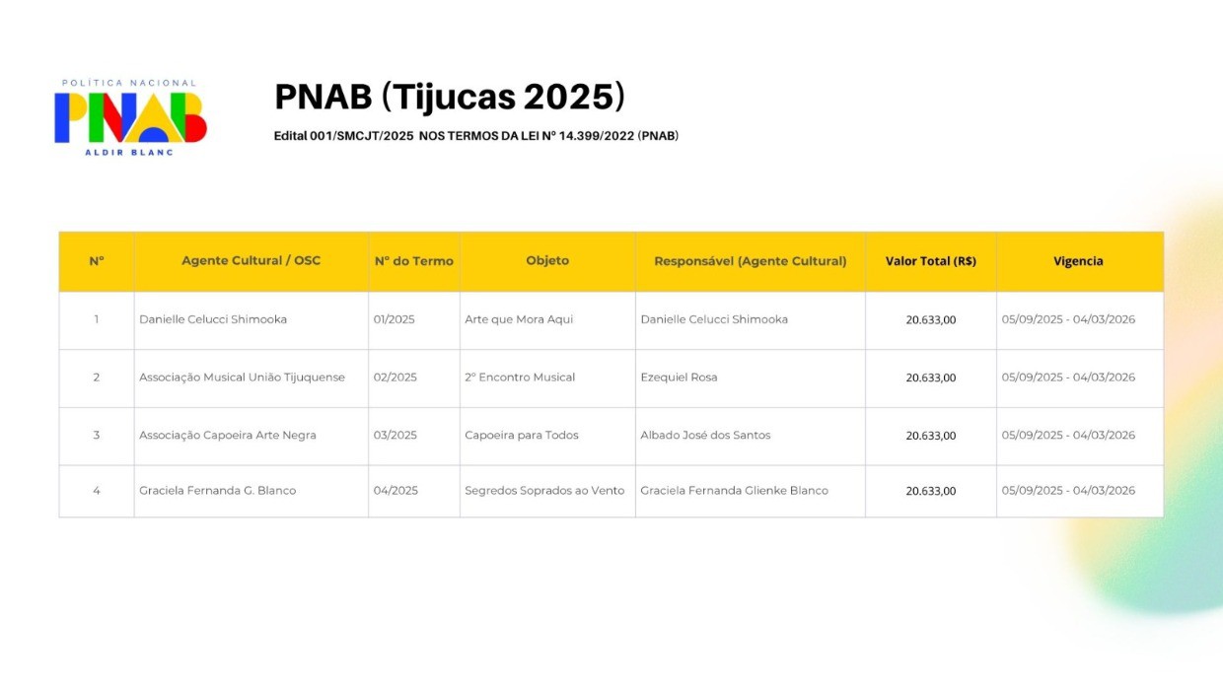
Task: Select the 03/2025 term number cell
Action: 395,436
